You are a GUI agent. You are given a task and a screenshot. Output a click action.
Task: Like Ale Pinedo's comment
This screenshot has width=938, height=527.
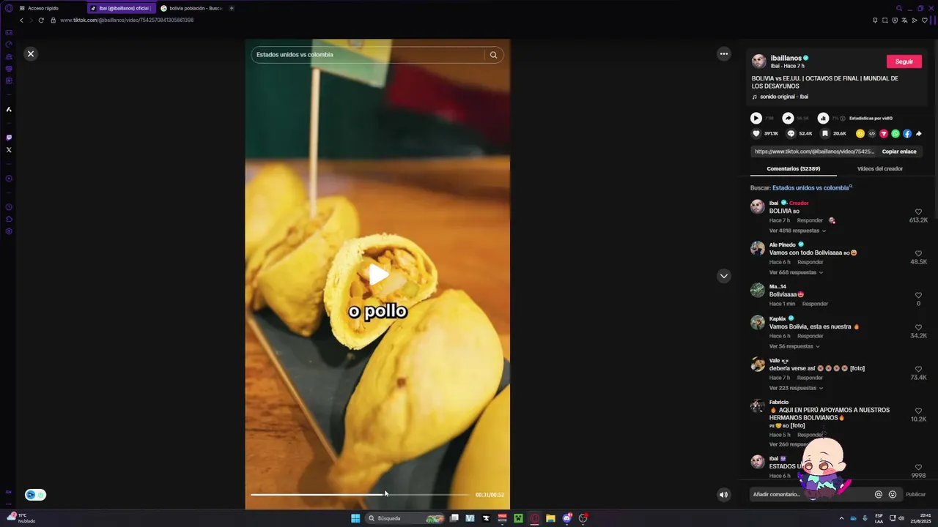click(918, 254)
